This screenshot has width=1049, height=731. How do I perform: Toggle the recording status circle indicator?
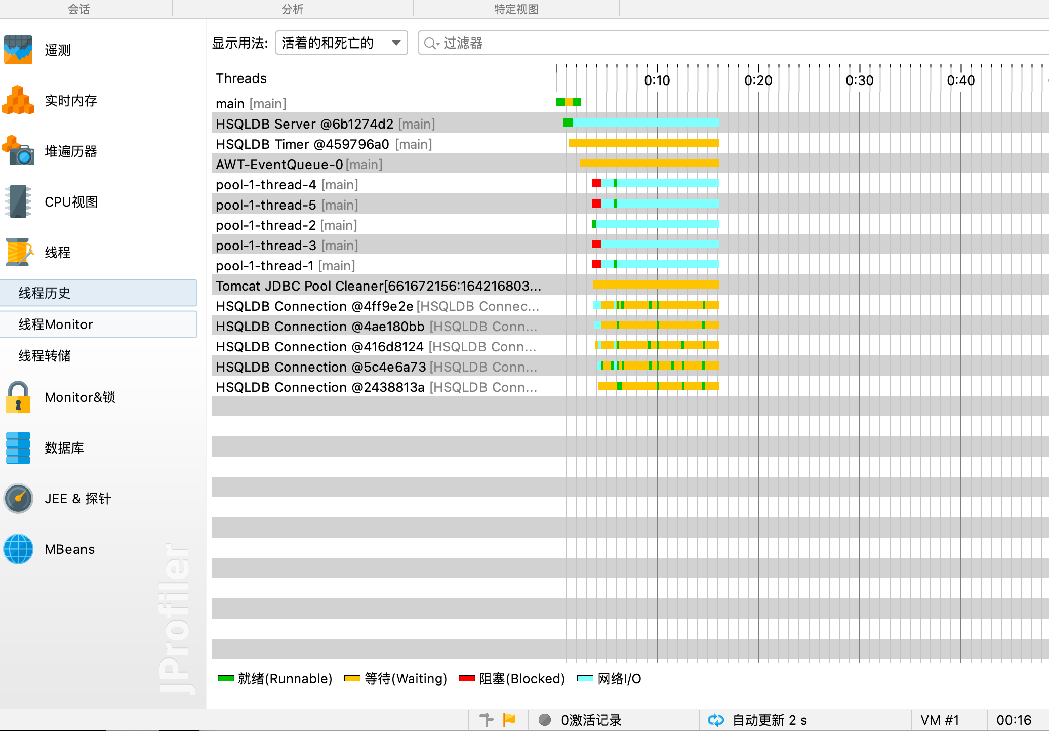coord(545,720)
